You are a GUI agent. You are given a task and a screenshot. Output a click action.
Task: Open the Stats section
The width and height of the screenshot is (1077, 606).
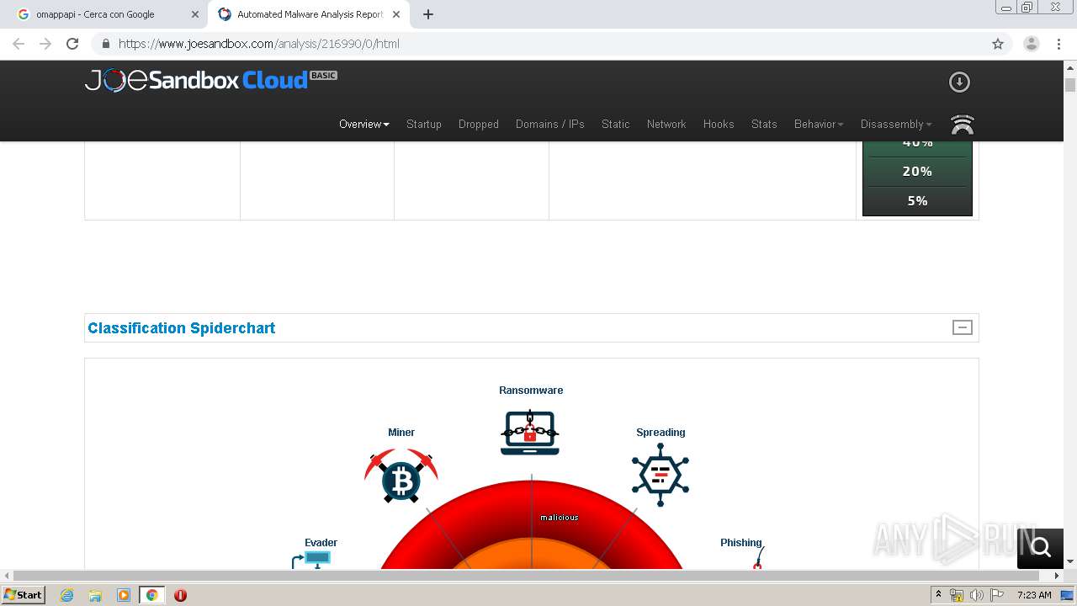click(764, 124)
